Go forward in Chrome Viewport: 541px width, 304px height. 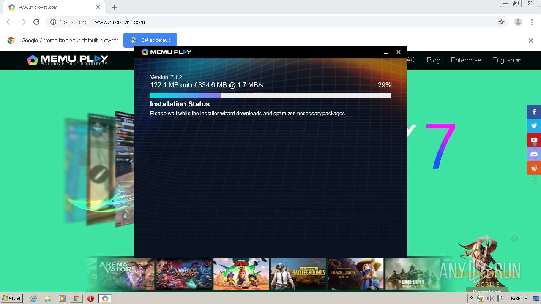pyautogui.click(x=23, y=22)
